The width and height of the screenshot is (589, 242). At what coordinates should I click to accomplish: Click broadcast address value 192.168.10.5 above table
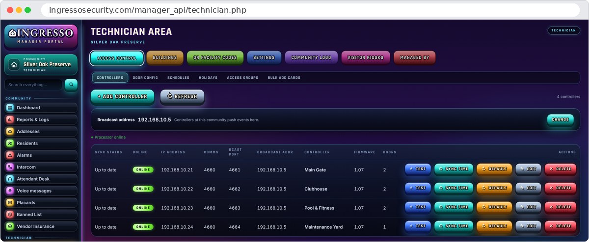point(154,120)
